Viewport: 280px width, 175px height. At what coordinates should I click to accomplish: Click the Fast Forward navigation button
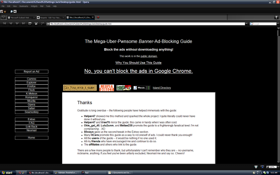[x=23, y=24]
